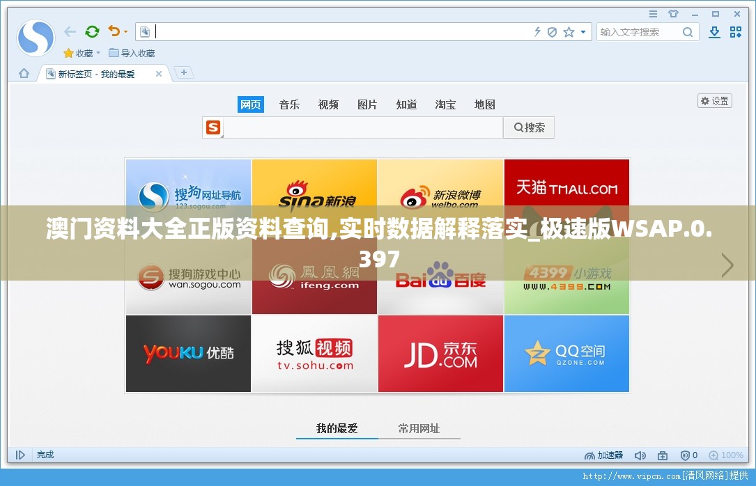Select the 音乐 search category

click(x=289, y=104)
